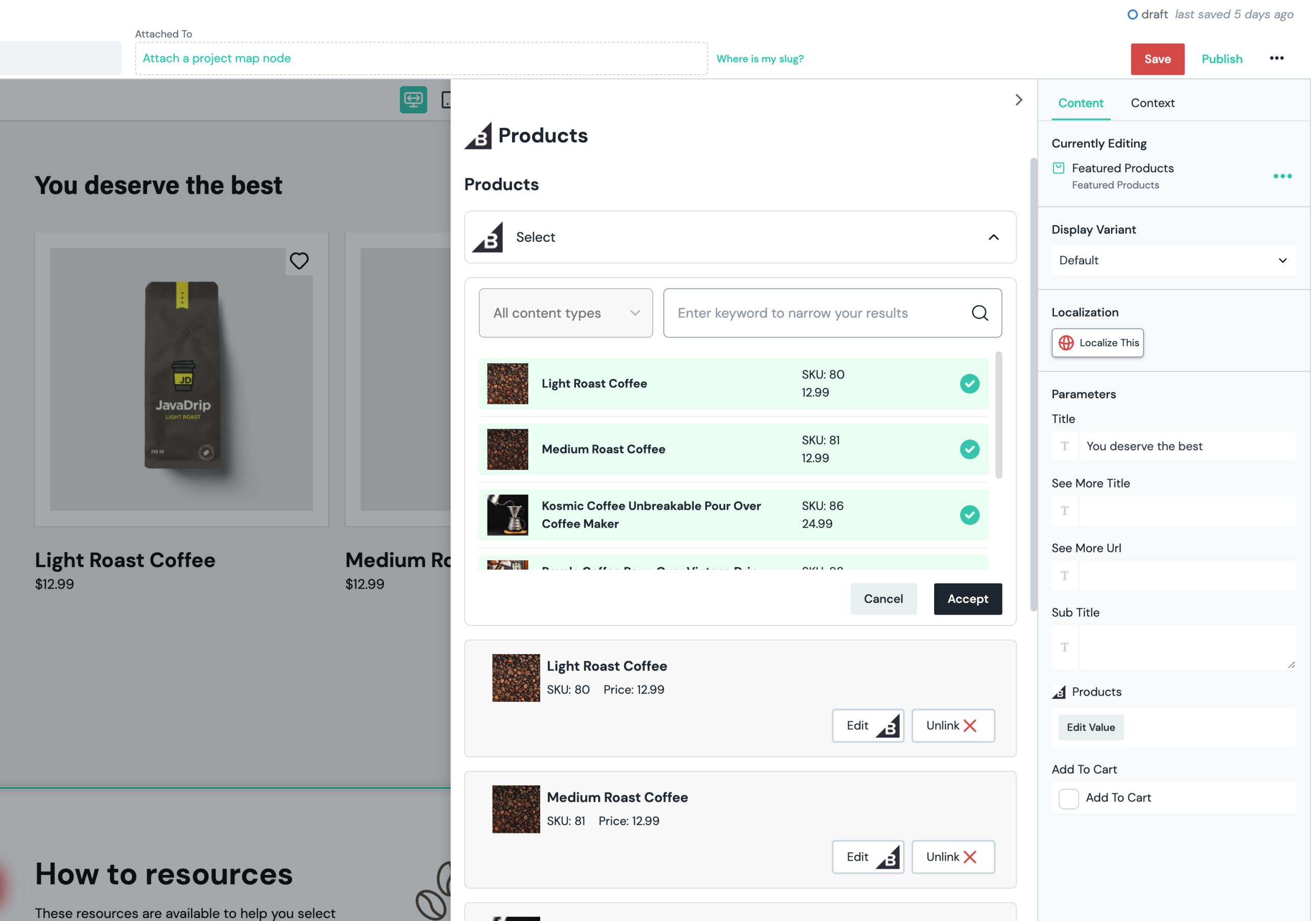Deselect Kosmic Coffee Unbreakable Pour Over checkmark
The height and width of the screenshot is (921, 1311).
tap(969, 515)
